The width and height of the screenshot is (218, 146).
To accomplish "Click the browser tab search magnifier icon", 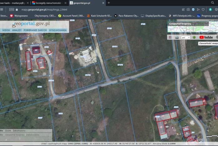I will [x=213, y=2].
